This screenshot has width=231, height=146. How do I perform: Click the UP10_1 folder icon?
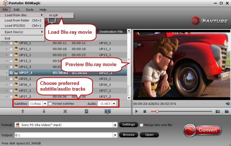point(16,43)
